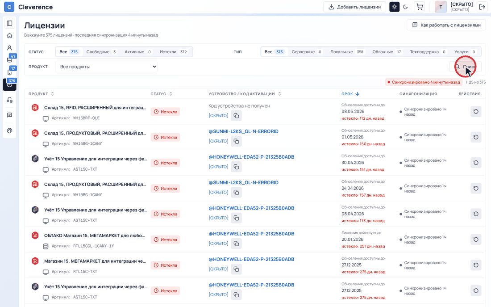The image size is (491, 307).
Task: Open the messages sidebar icon
Action: (9, 115)
